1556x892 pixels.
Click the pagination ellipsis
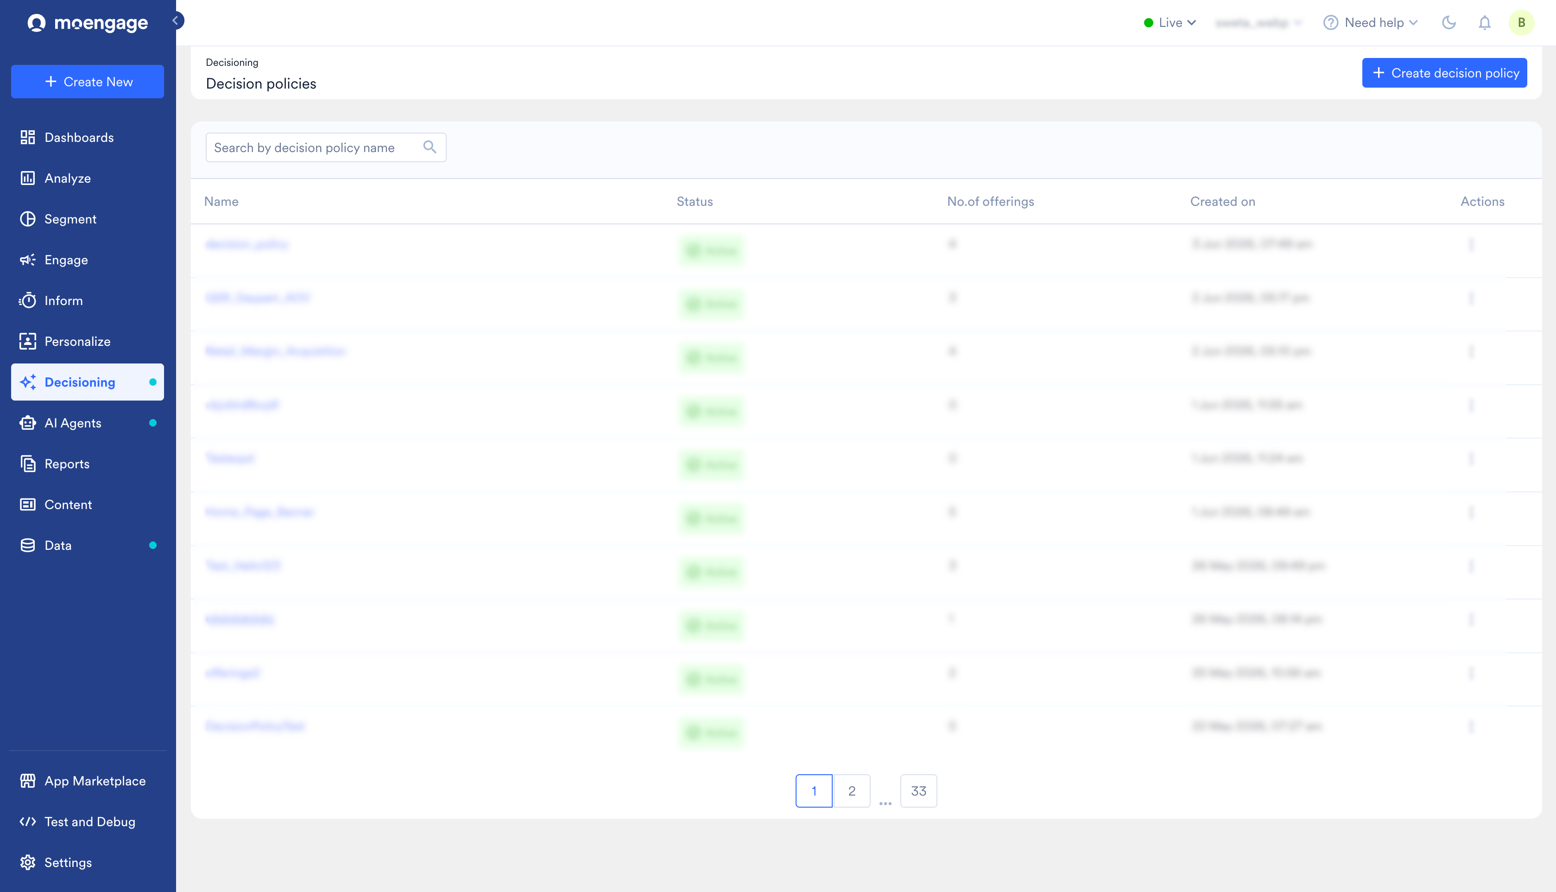tap(885, 803)
